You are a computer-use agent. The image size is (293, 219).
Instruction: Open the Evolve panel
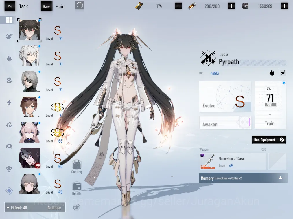coord(225,96)
